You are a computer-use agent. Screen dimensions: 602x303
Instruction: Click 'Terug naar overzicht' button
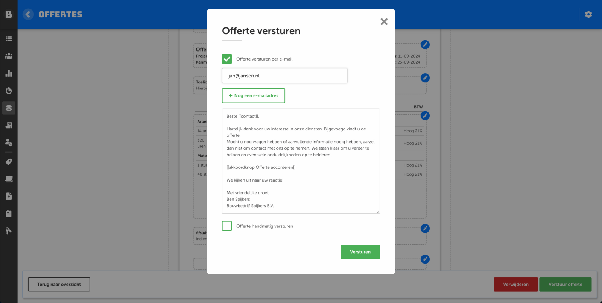click(59, 285)
